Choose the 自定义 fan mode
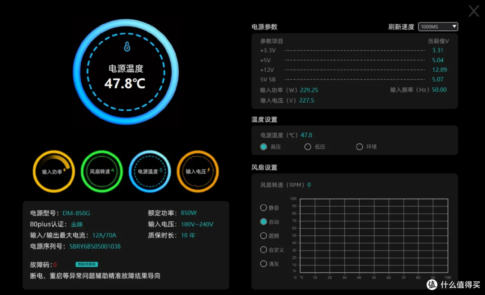This screenshot has width=485, height=295. point(264,250)
